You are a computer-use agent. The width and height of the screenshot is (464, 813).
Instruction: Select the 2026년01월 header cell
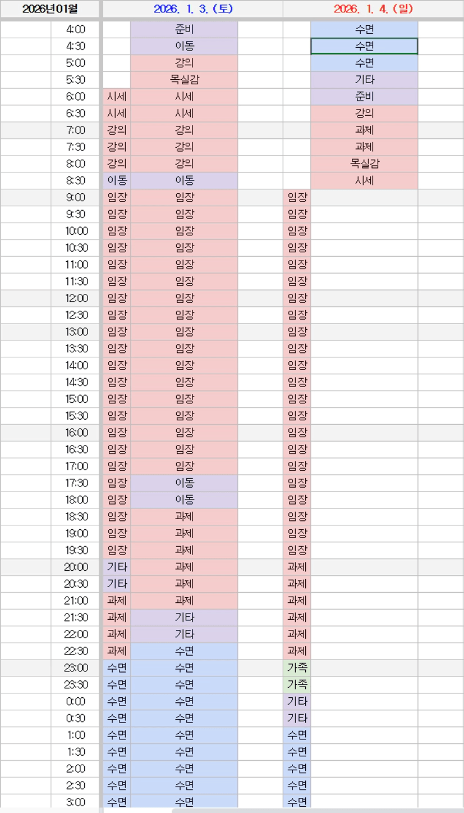point(49,10)
